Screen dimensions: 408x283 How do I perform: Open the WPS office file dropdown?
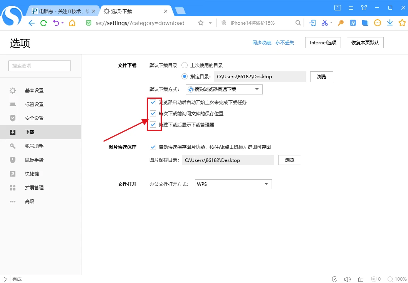[233, 184]
